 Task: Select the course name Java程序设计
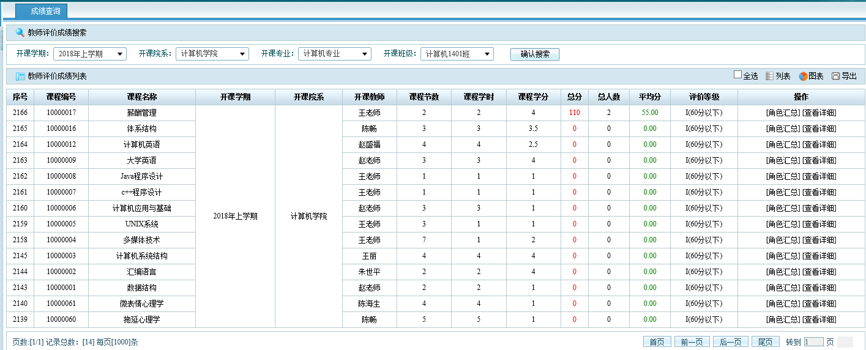point(142,176)
